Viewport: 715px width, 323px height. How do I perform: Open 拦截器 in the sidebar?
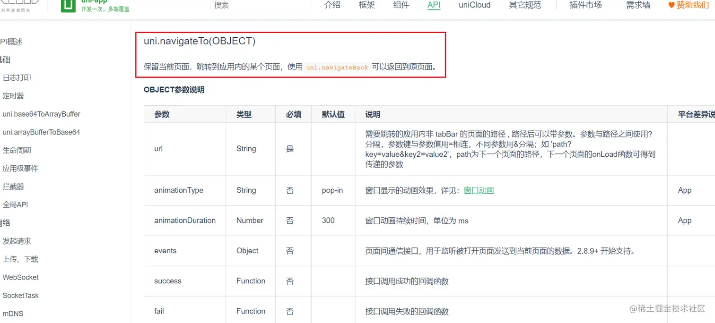(x=13, y=187)
